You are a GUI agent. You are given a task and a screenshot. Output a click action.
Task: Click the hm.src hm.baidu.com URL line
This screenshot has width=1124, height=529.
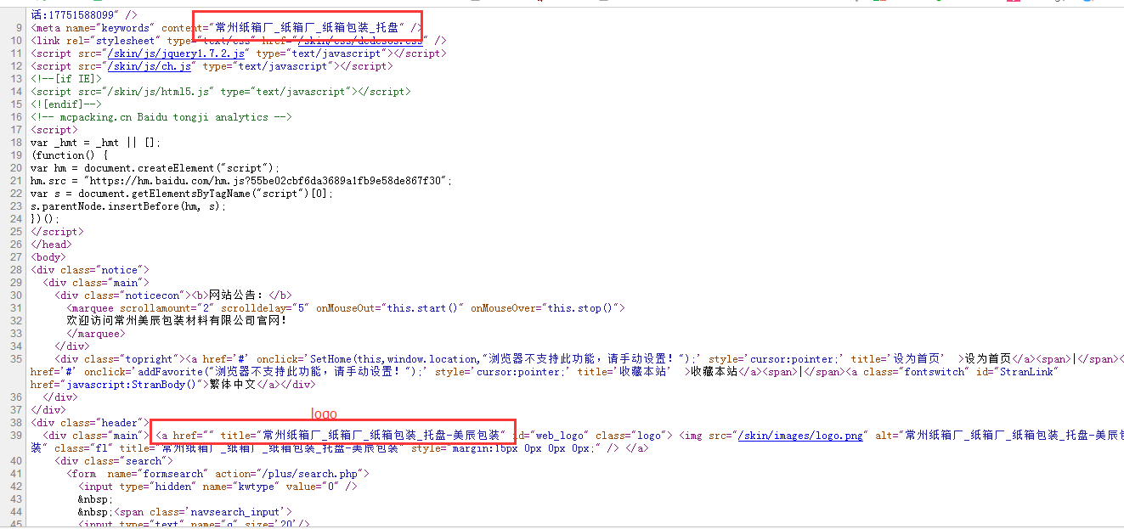pyautogui.click(x=241, y=180)
